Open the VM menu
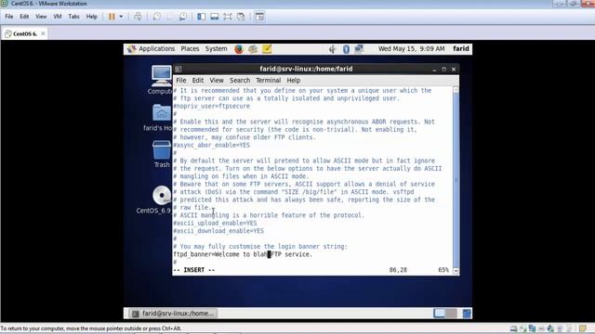This screenshot has height=334, width=595. (58, 17)
